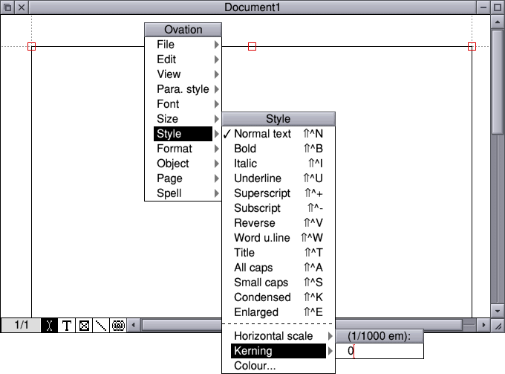505x374 pixels.
Task: Expand the Format submenu arrow
Action: (217, 148)
